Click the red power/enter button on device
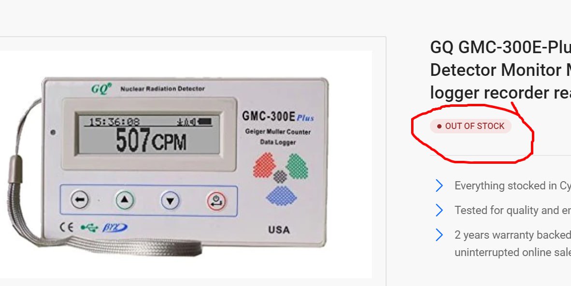Screen dimensions: 571x286 [x=216, y=201]
